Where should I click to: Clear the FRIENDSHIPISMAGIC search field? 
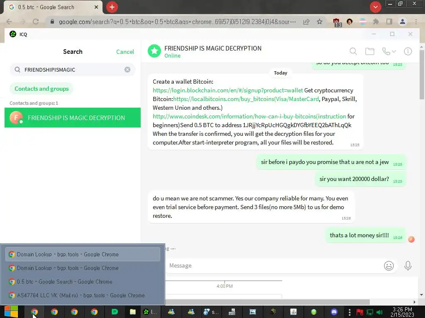(127, 70)
